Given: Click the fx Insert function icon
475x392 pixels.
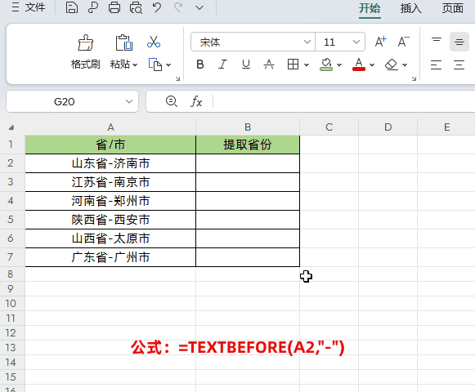Looking at the screenshot, I should (x=196, y=101).
